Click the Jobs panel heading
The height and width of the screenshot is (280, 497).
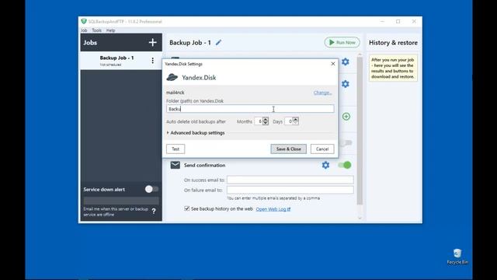90,43
